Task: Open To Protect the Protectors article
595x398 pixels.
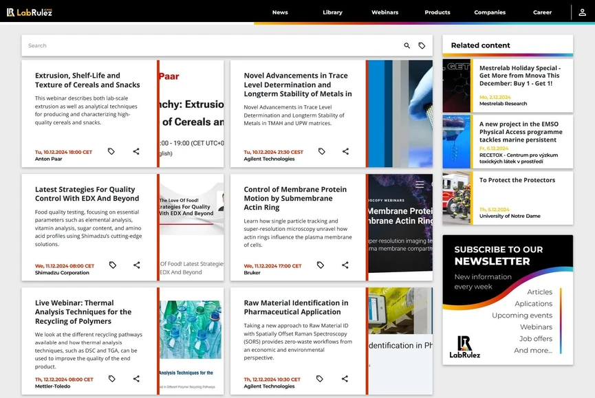Action: coord(517,180)
